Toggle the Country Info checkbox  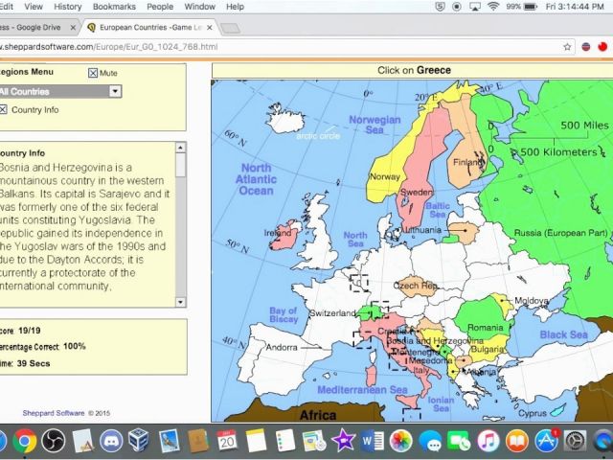[x=3, y=109]
